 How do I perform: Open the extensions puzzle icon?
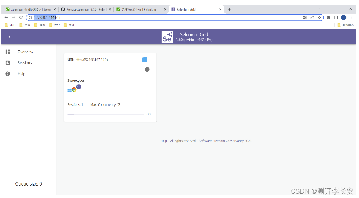click(x=329, y=18)
